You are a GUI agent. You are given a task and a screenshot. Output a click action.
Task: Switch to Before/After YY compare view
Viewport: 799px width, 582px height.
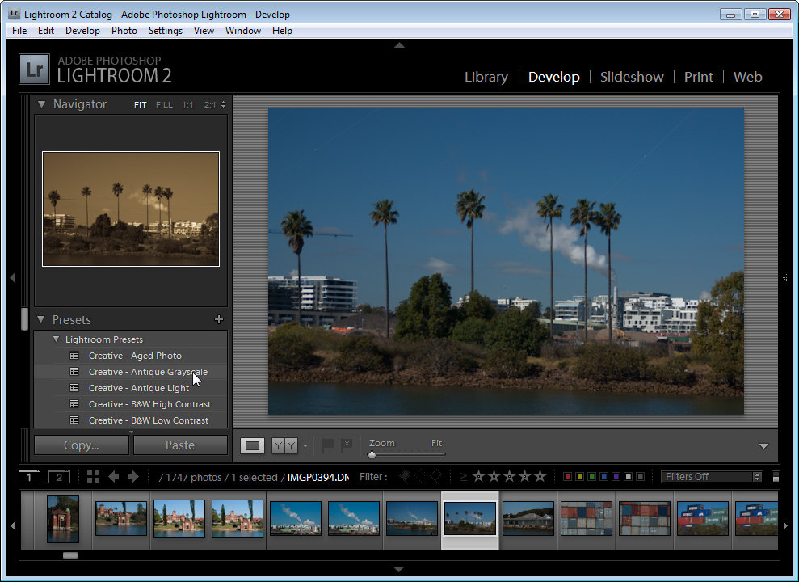[x=284, y=446]
